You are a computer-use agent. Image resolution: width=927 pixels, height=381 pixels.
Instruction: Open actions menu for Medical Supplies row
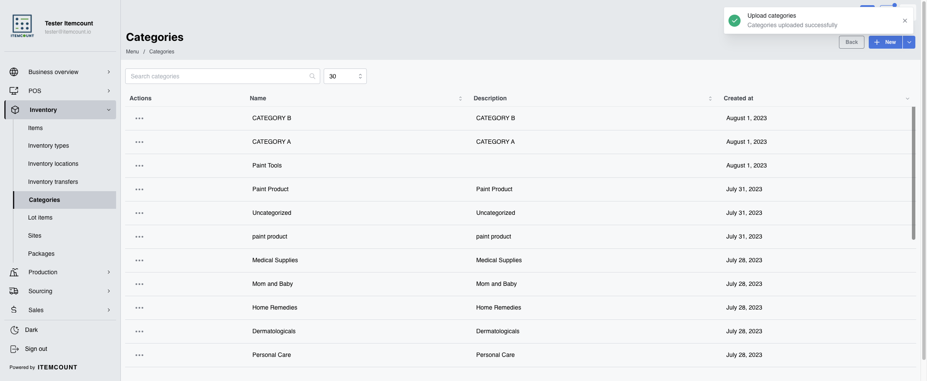click(139, 260)
